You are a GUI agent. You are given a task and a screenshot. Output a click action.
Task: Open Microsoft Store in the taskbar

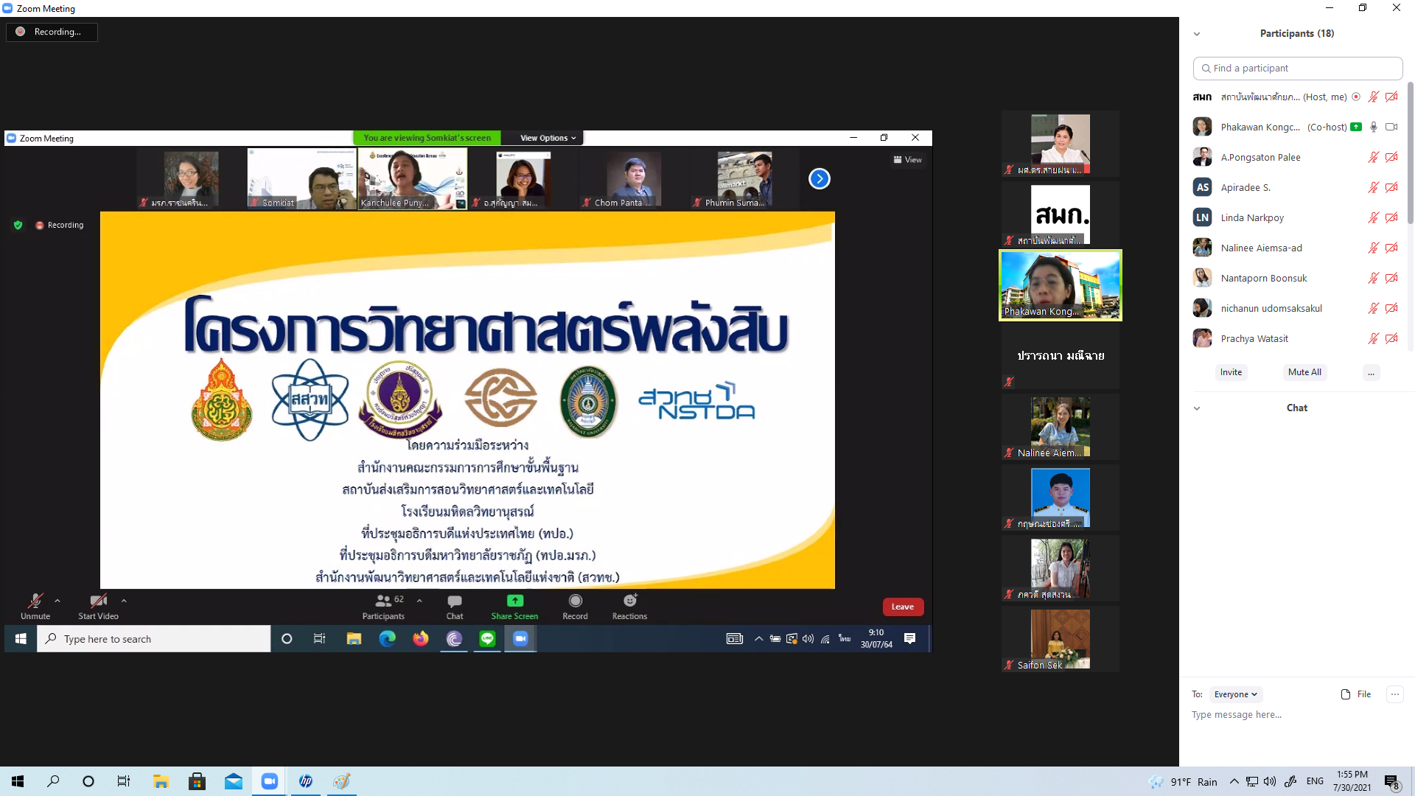[197, 781]
